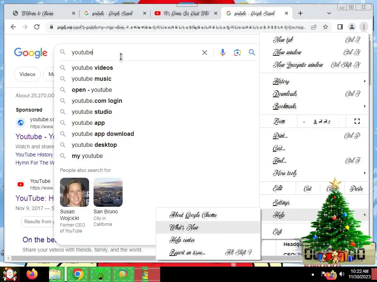Search by image with the camera icon

[x=237, y=53]
